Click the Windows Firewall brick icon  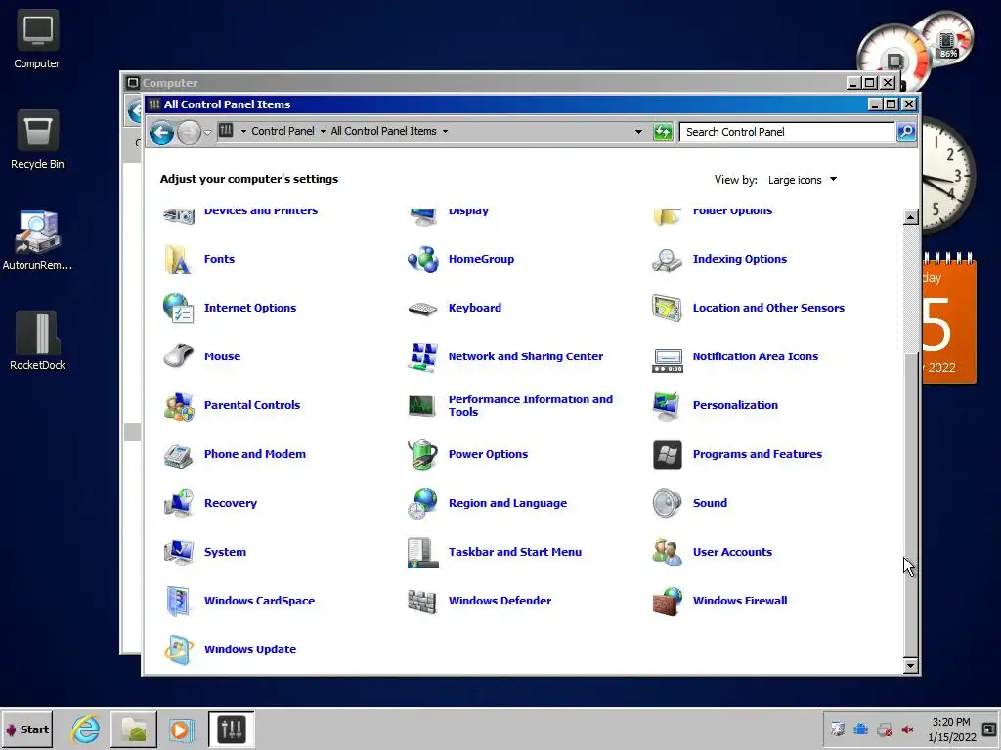tap(667, 601)
